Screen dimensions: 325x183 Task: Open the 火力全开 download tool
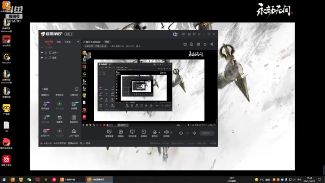pos(59,133)
